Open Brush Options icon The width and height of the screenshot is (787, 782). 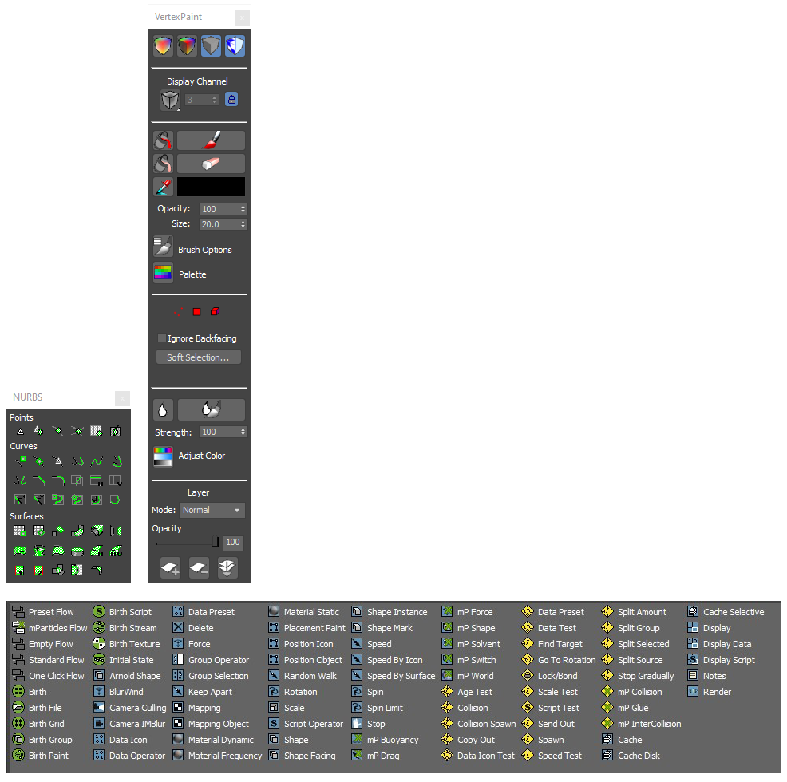pos(163,247)
